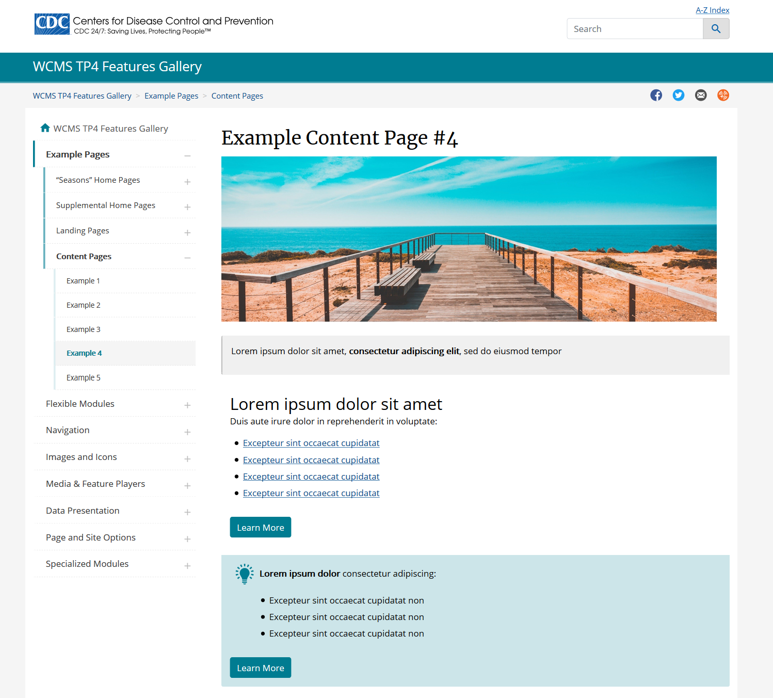Image resolution: width=773 pixels, height=698 pixels.
Task: Click the search magnifying glass button
Action: click(x=716, y=29)
